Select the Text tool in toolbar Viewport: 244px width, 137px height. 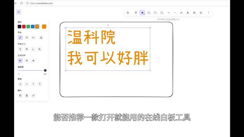tap(188, 13)
